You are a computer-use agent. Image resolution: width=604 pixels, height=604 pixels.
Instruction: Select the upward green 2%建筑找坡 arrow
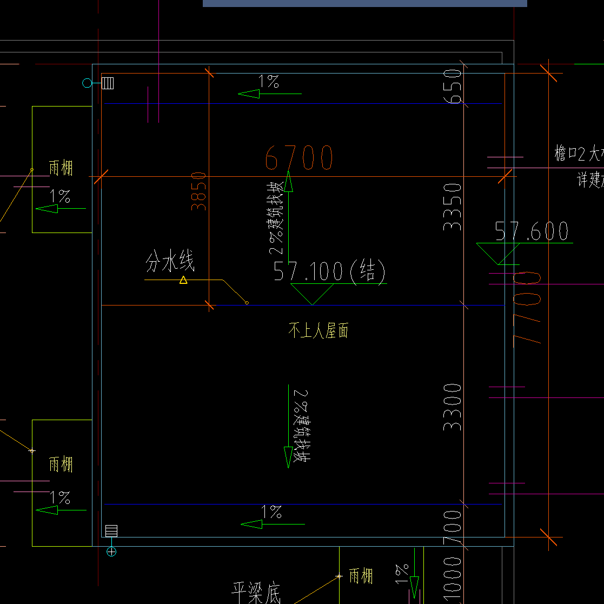click(x=289, y=213)
